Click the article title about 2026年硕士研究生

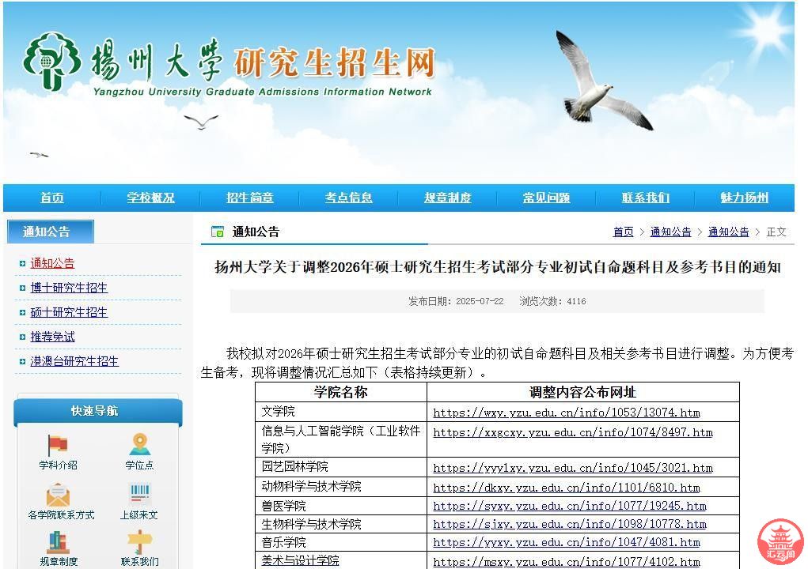(x=497, y=267)
